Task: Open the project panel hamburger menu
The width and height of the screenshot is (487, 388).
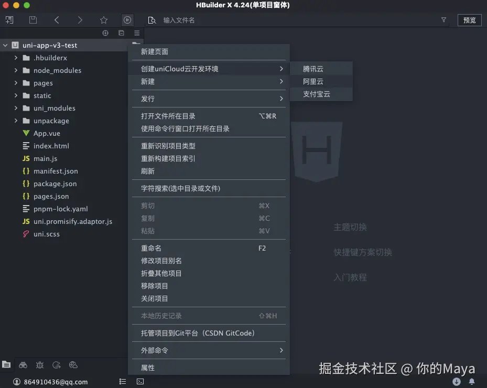Action: click(x=137, y=33)
